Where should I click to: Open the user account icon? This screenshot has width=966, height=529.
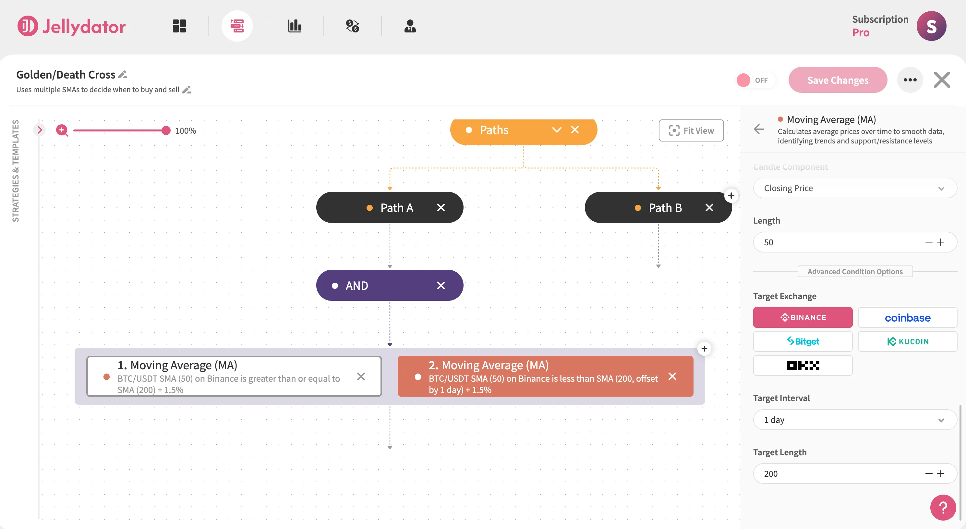pyautogui.click(x=410, y=26)
